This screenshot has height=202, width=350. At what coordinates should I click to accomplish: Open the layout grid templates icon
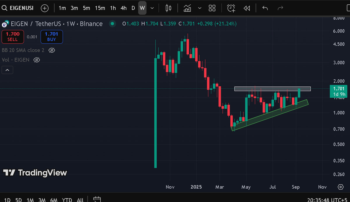tap(212, 8)
